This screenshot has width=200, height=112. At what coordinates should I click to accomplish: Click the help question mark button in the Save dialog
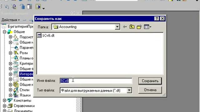[157, 19]
